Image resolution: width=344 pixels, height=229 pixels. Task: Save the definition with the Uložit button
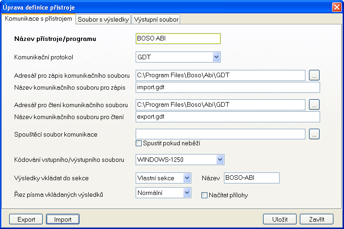(x=279, y=219)
